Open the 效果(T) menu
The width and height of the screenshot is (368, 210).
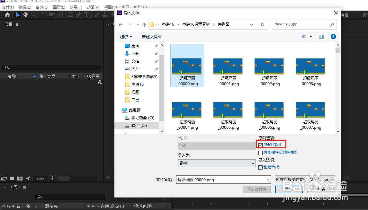[x=76, y=7]
